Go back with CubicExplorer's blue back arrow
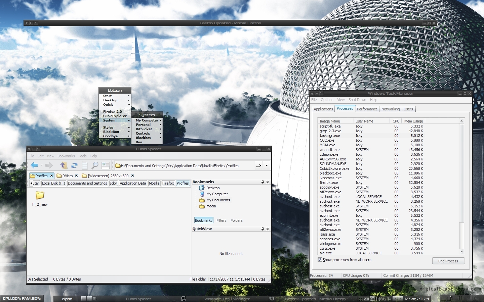The image size is (484, 302). [34, 165]
